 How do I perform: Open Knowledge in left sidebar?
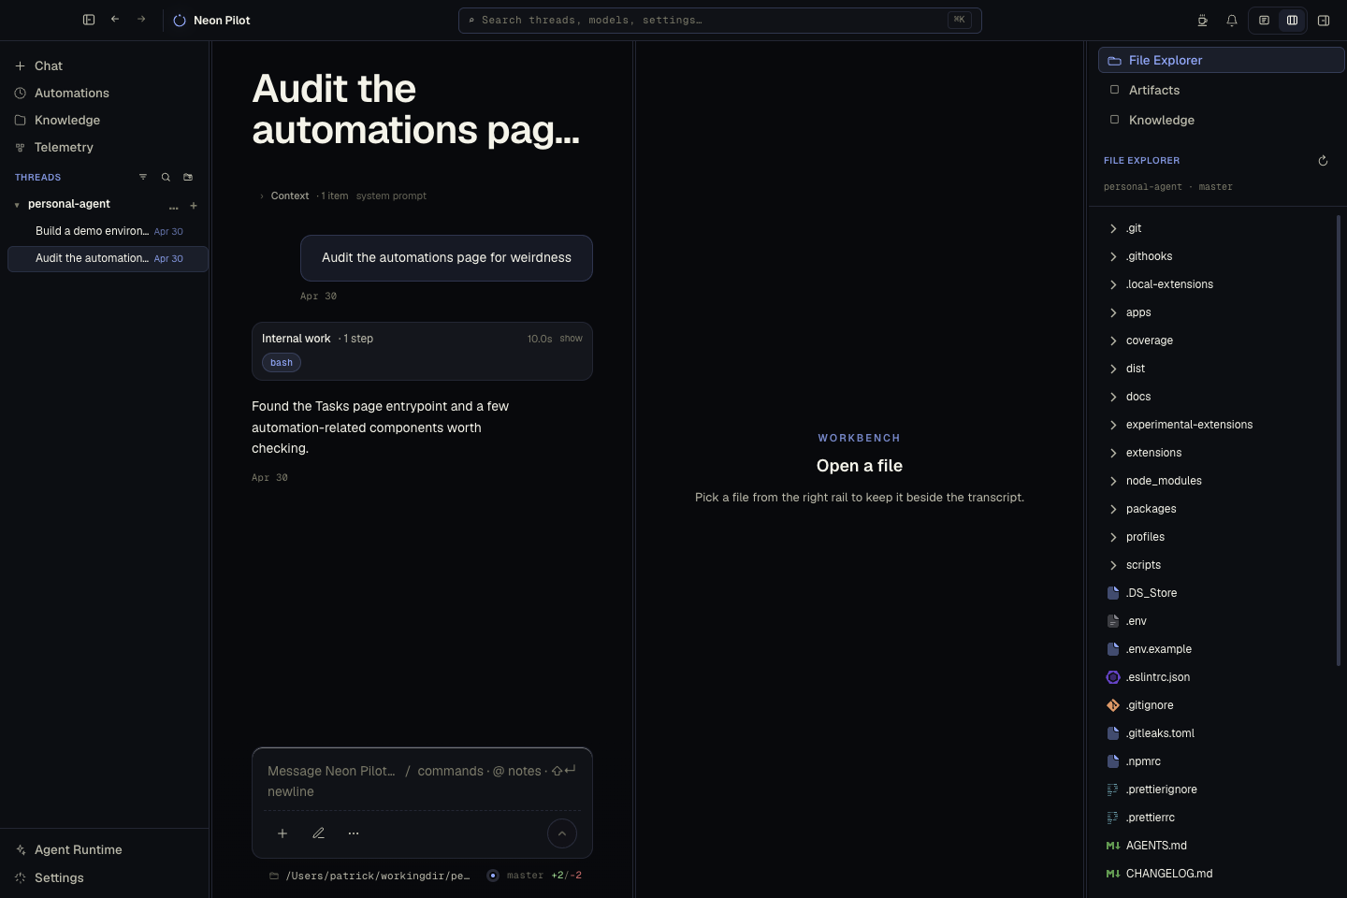click(105, 120)
